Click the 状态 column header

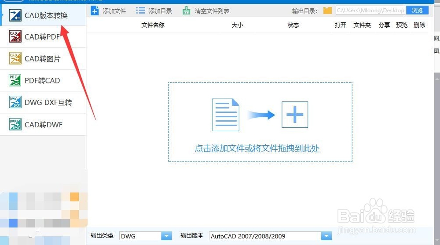[x=293, y=25]
